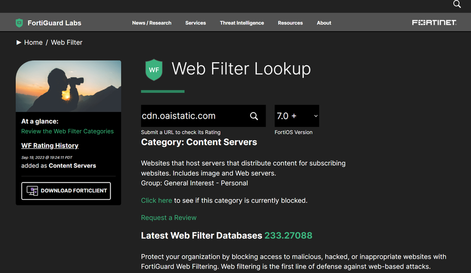
Task: Open the Threat Intelligence menu
Action: coord(242,23)
